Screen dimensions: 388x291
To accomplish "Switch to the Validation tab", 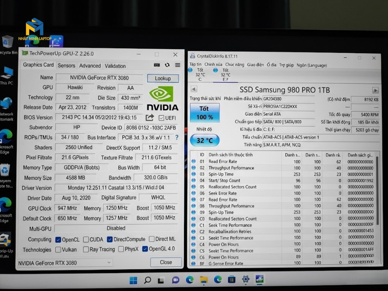I will [115, 66].
